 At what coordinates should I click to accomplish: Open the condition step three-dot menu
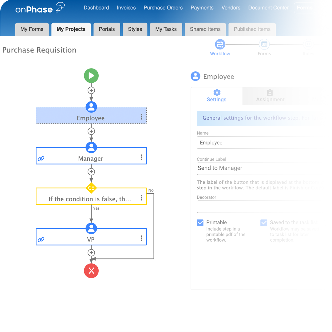141,198
